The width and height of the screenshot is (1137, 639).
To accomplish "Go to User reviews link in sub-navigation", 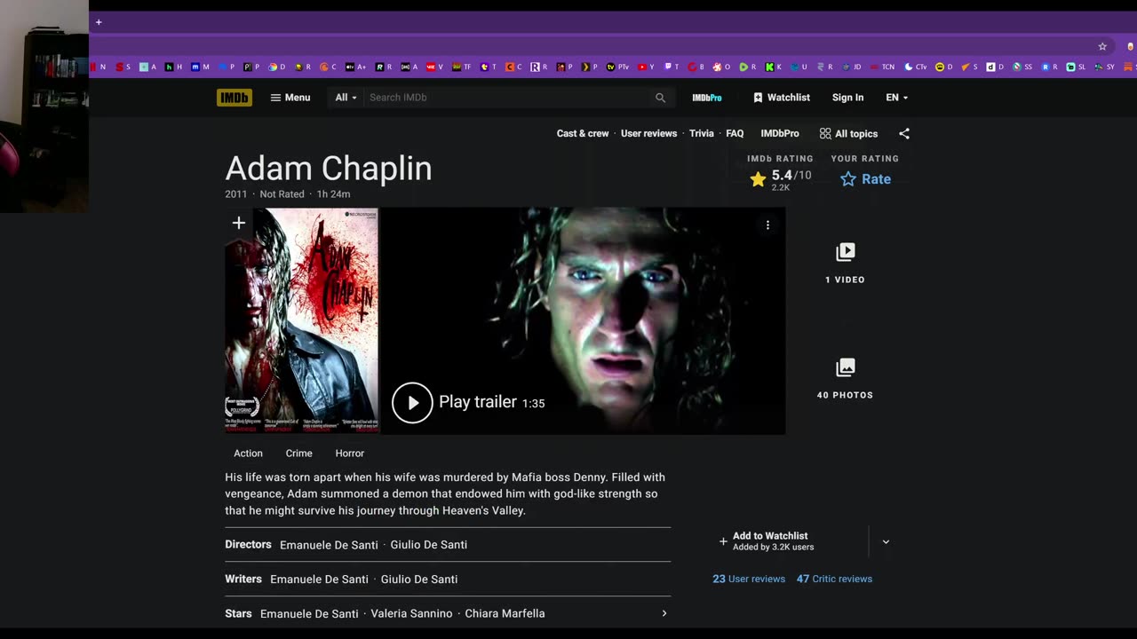I will tap(648, 133).
